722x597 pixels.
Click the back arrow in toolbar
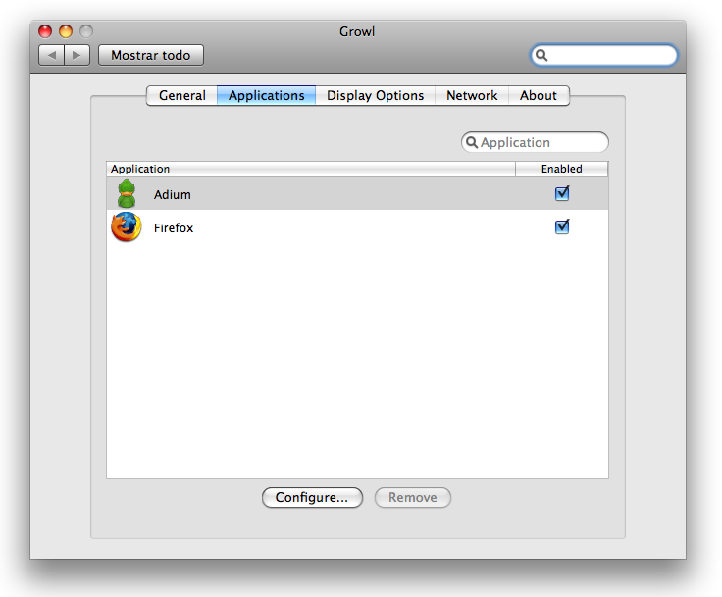click(52, 55)
